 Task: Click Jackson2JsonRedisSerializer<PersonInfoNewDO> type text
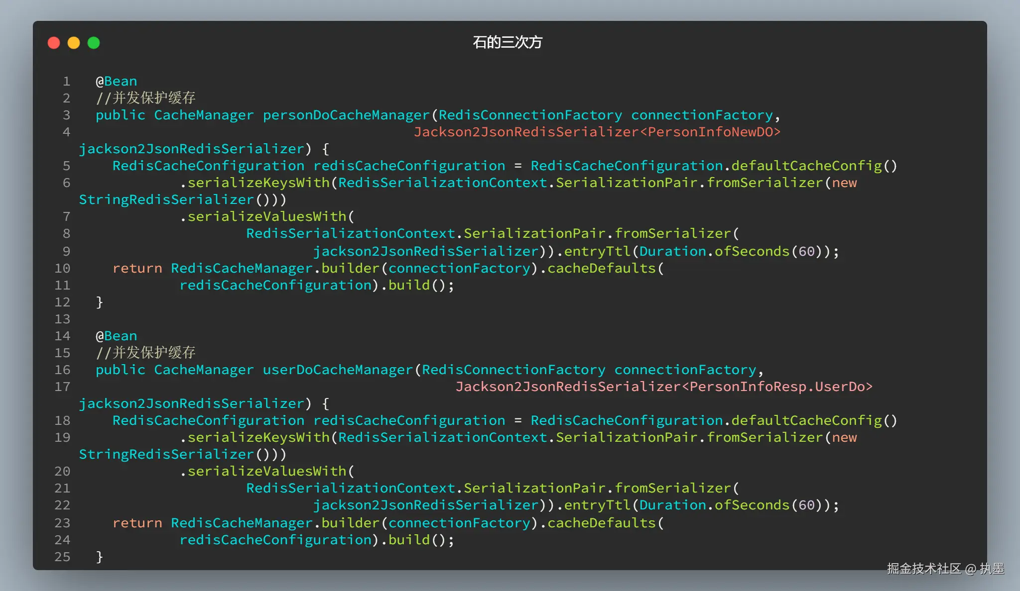point(597,132)
